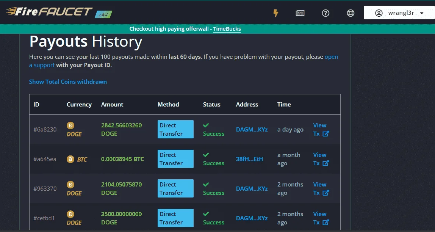Open address 38fH...EtH for BTC payout

249,159
